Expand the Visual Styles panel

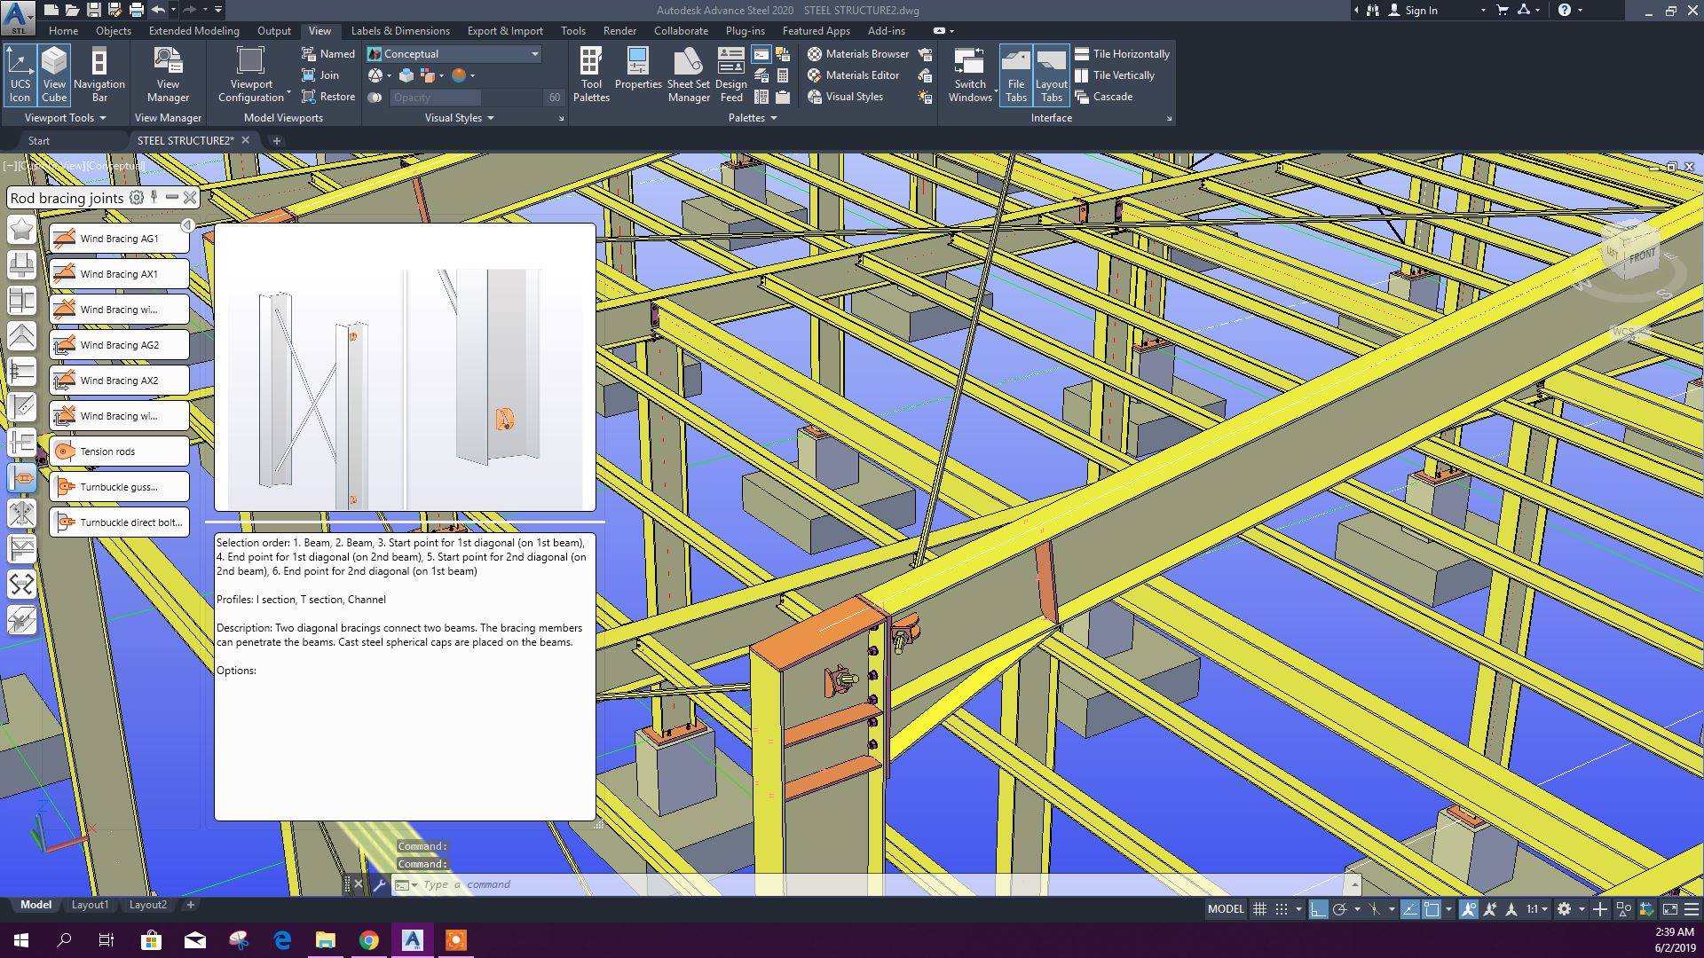click(x=459, y=118)
